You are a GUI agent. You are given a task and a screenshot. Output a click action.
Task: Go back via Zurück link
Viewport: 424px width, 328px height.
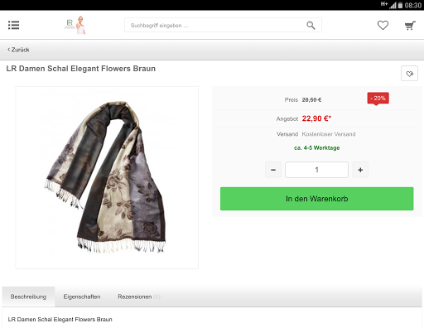click(18, 50)
